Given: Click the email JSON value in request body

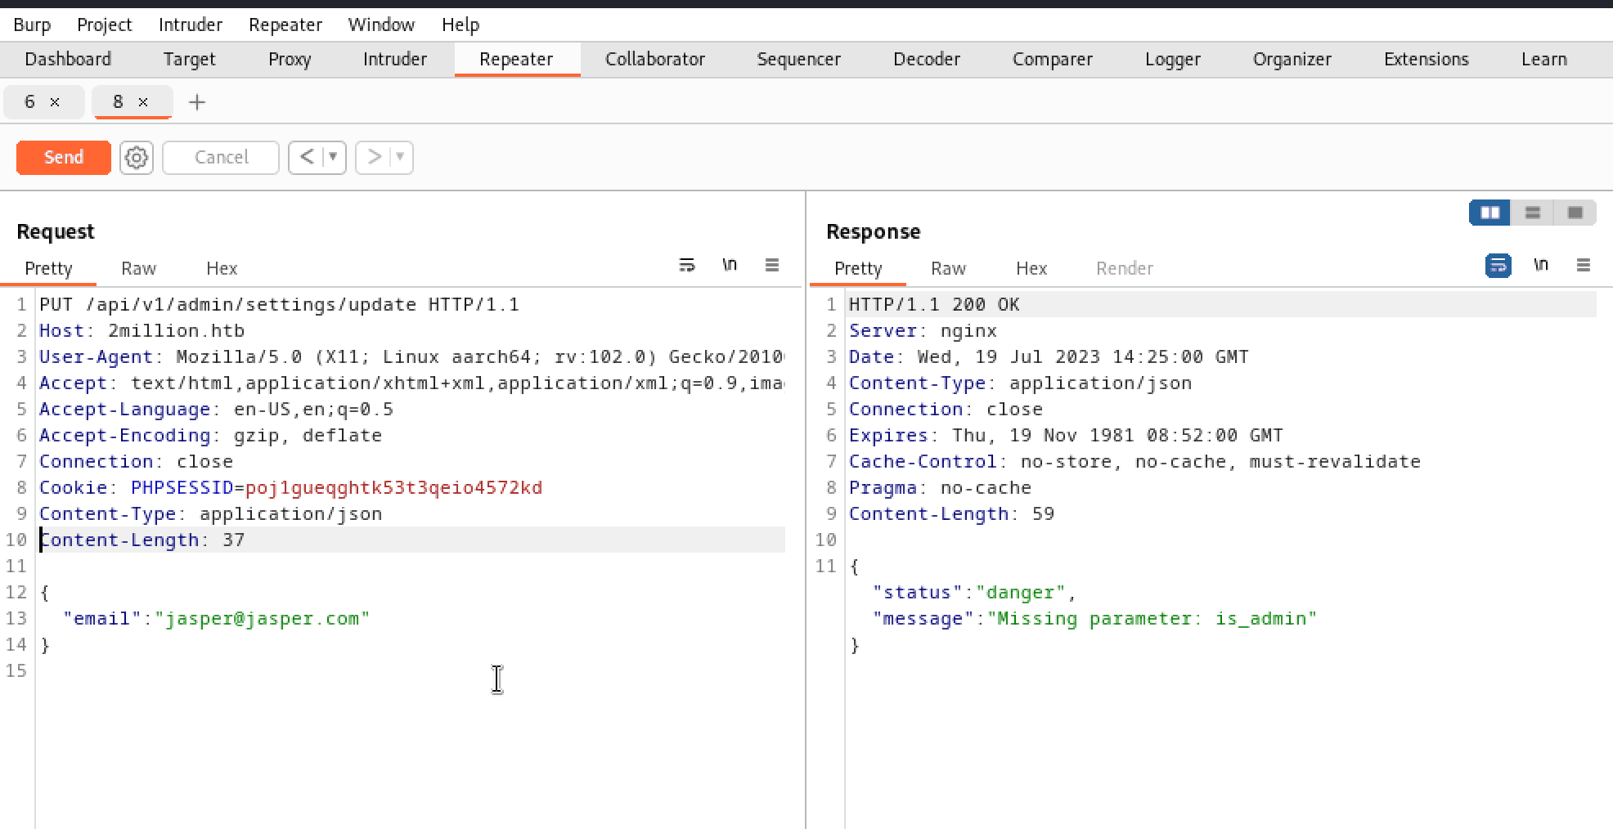Looking at the screenshot, I should coord(262,619).
